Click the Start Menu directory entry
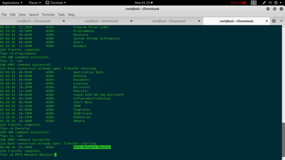The height and width of the screenshot is (160, 285). tap(83, 102)
